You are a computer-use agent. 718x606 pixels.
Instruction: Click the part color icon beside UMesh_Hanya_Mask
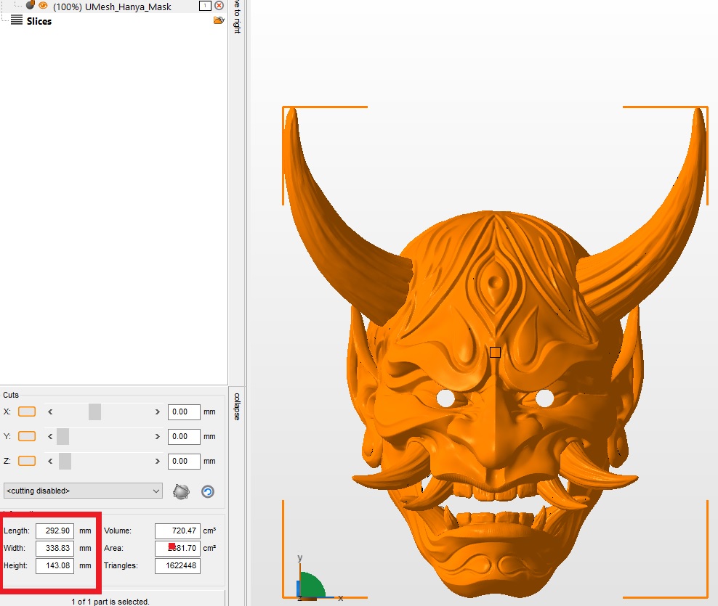[31, 5]
